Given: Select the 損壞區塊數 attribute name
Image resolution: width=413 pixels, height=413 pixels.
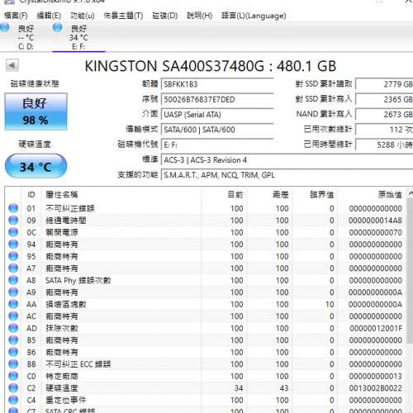Looking at the screenshot, I should 66,304.
